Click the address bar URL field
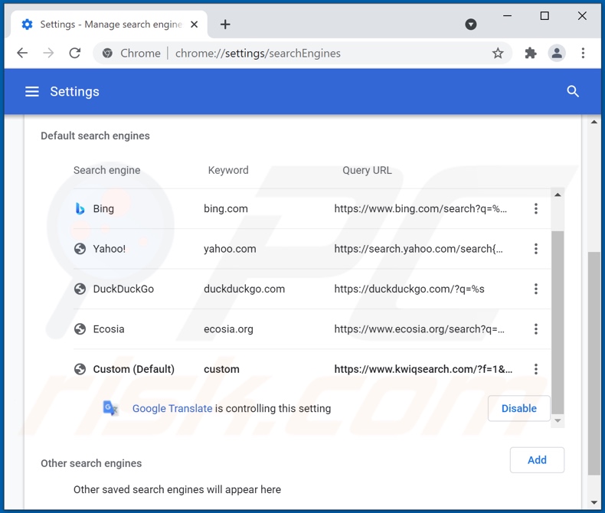 click(x=306, y=54)
